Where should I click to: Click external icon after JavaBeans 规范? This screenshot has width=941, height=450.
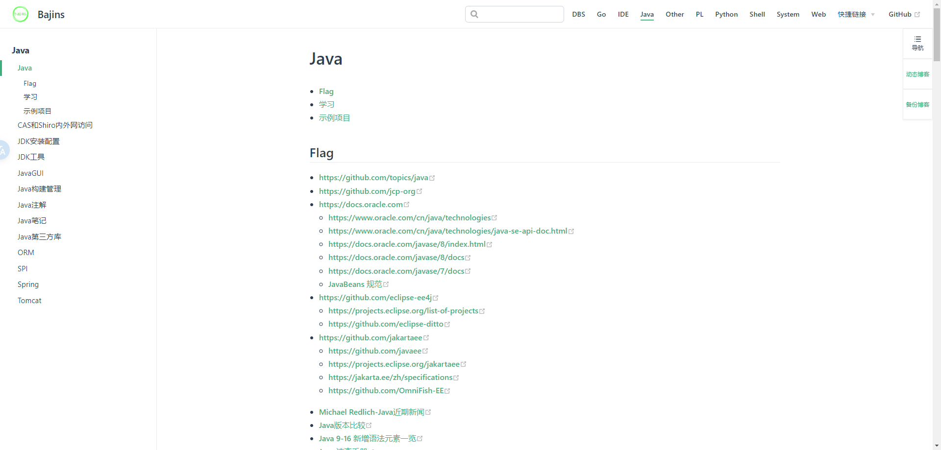386,284
